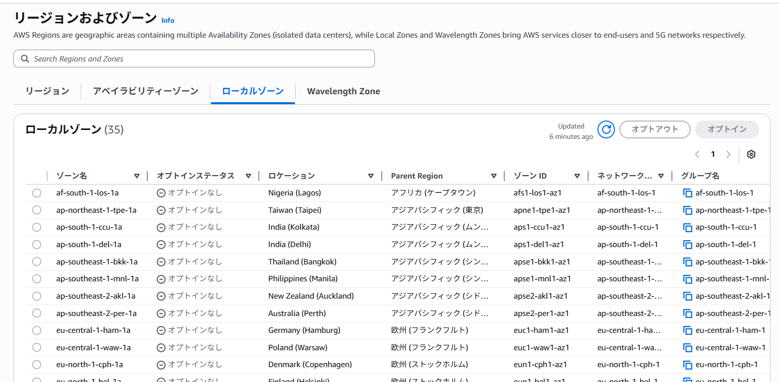Viewport: 779px width, 382px height.
Task: Select radio button for ap-southeast-1-bkk-1a
Action: [x=37, y=261]
